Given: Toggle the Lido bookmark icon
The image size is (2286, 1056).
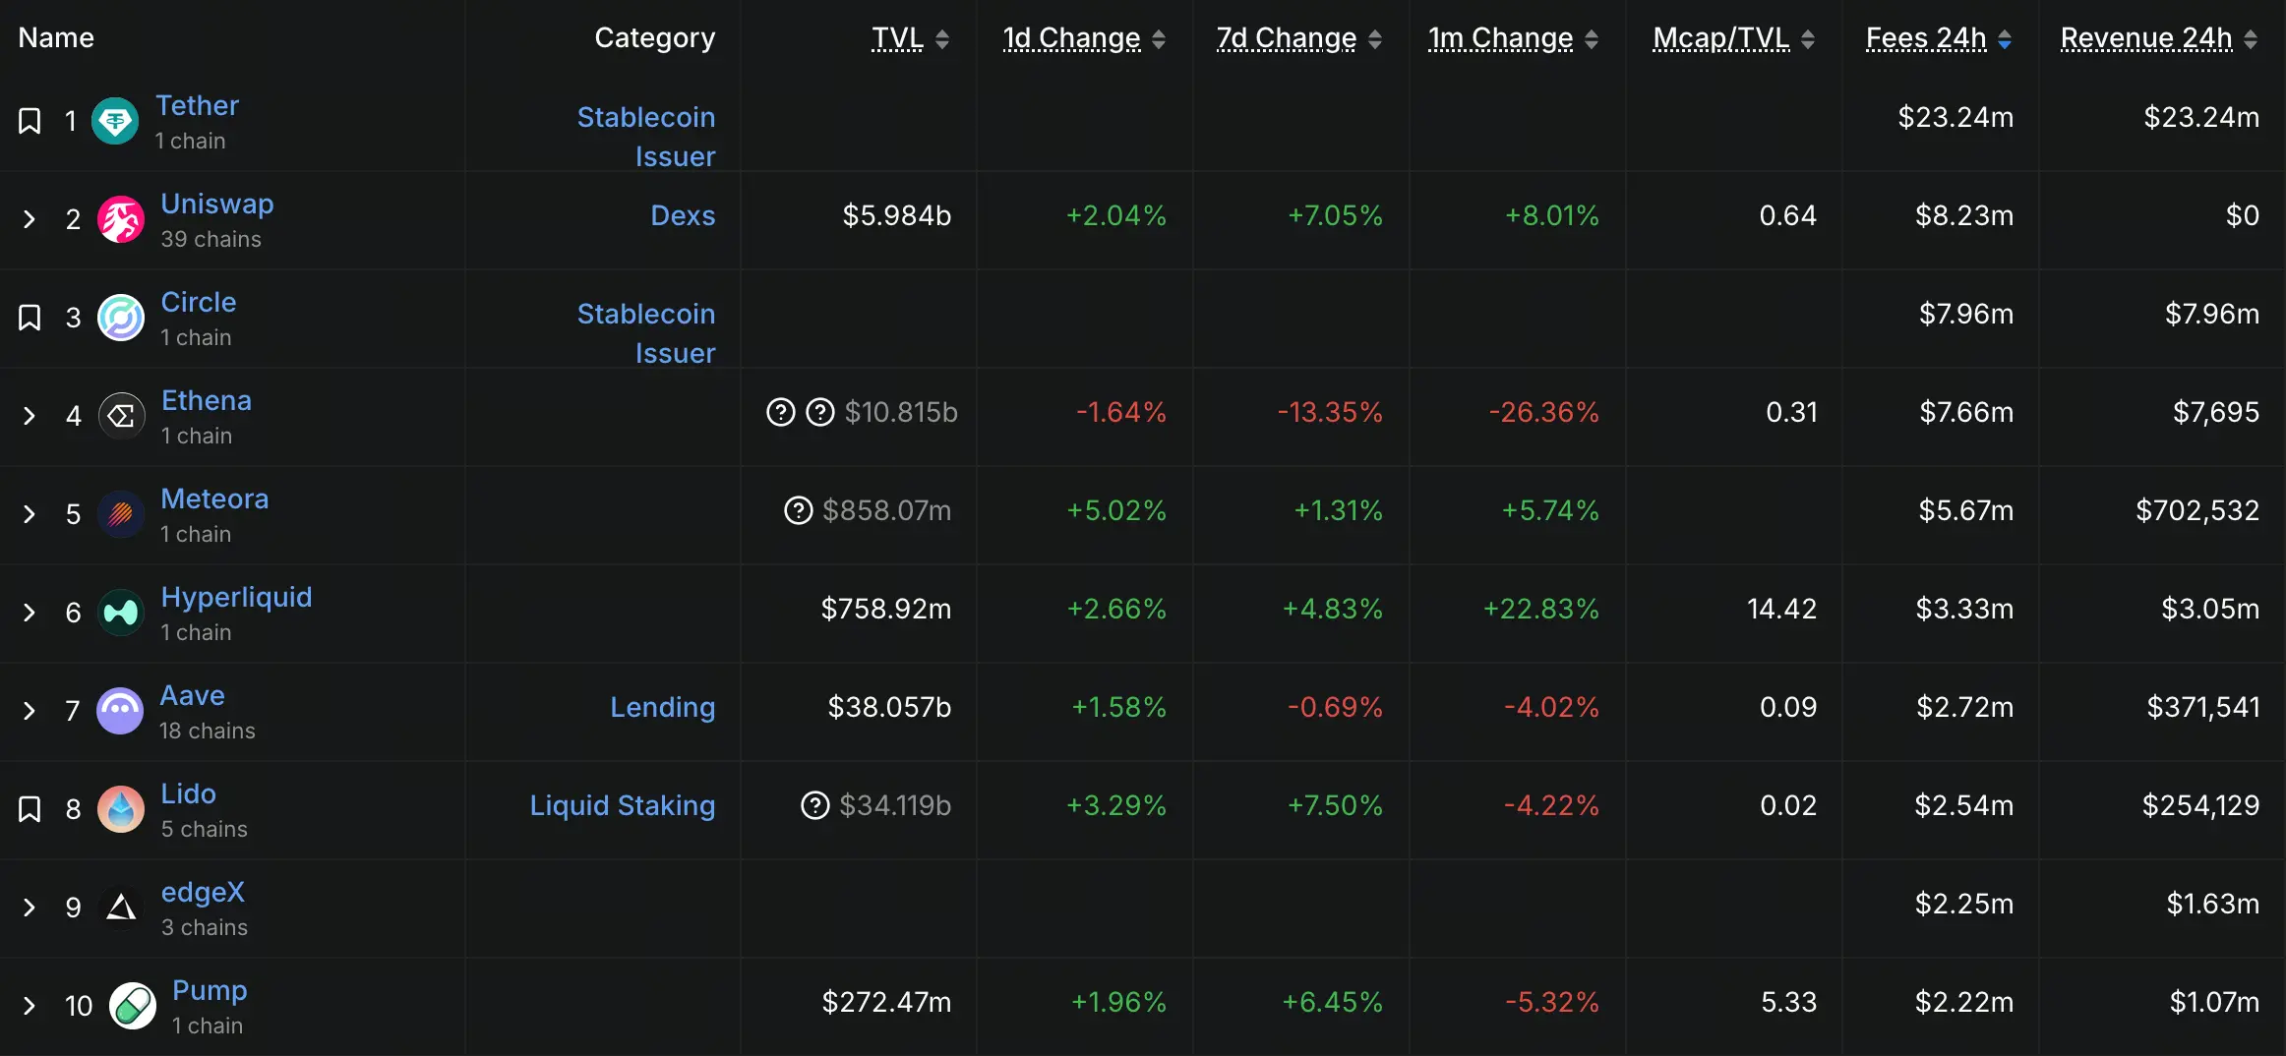Looking at the screenshot, I should coord(30,809).
